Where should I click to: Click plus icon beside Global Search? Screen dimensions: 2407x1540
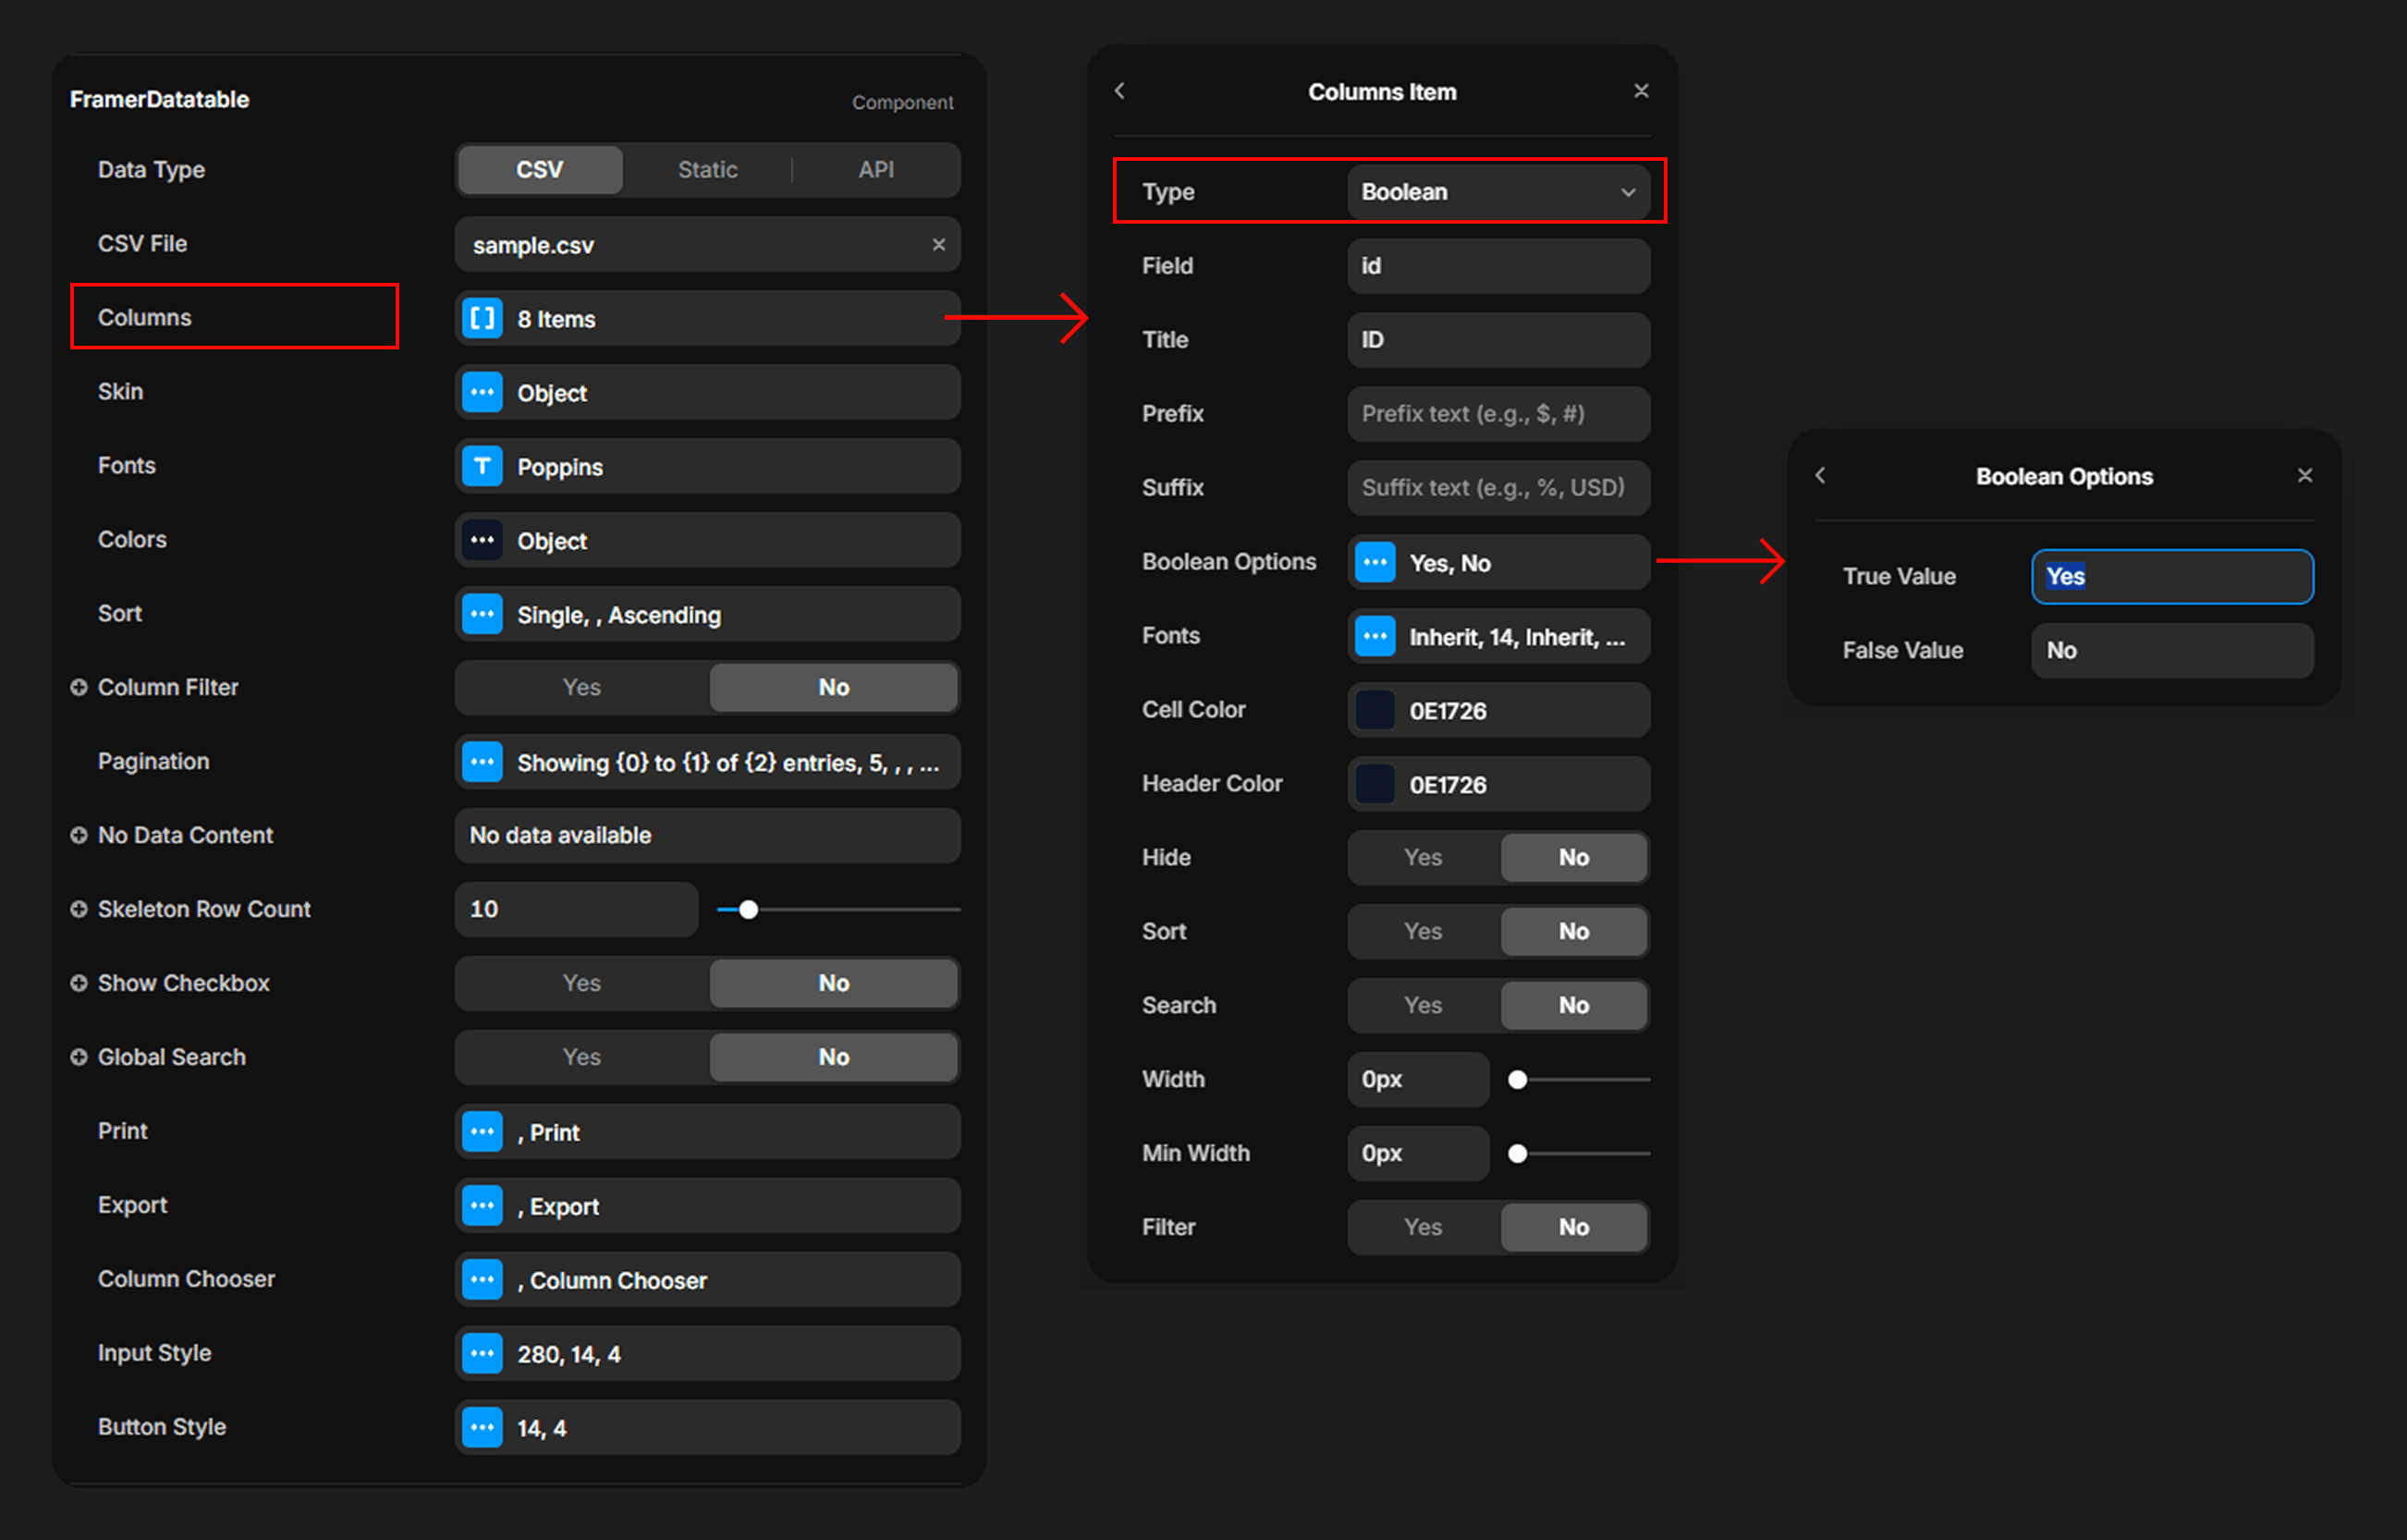(79, 1057)
